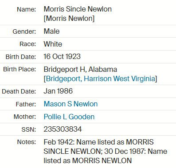The height and width of the screenshot is (168, 176).
Task: Click the name Morris Sincle Newlon
Action: 78,9
